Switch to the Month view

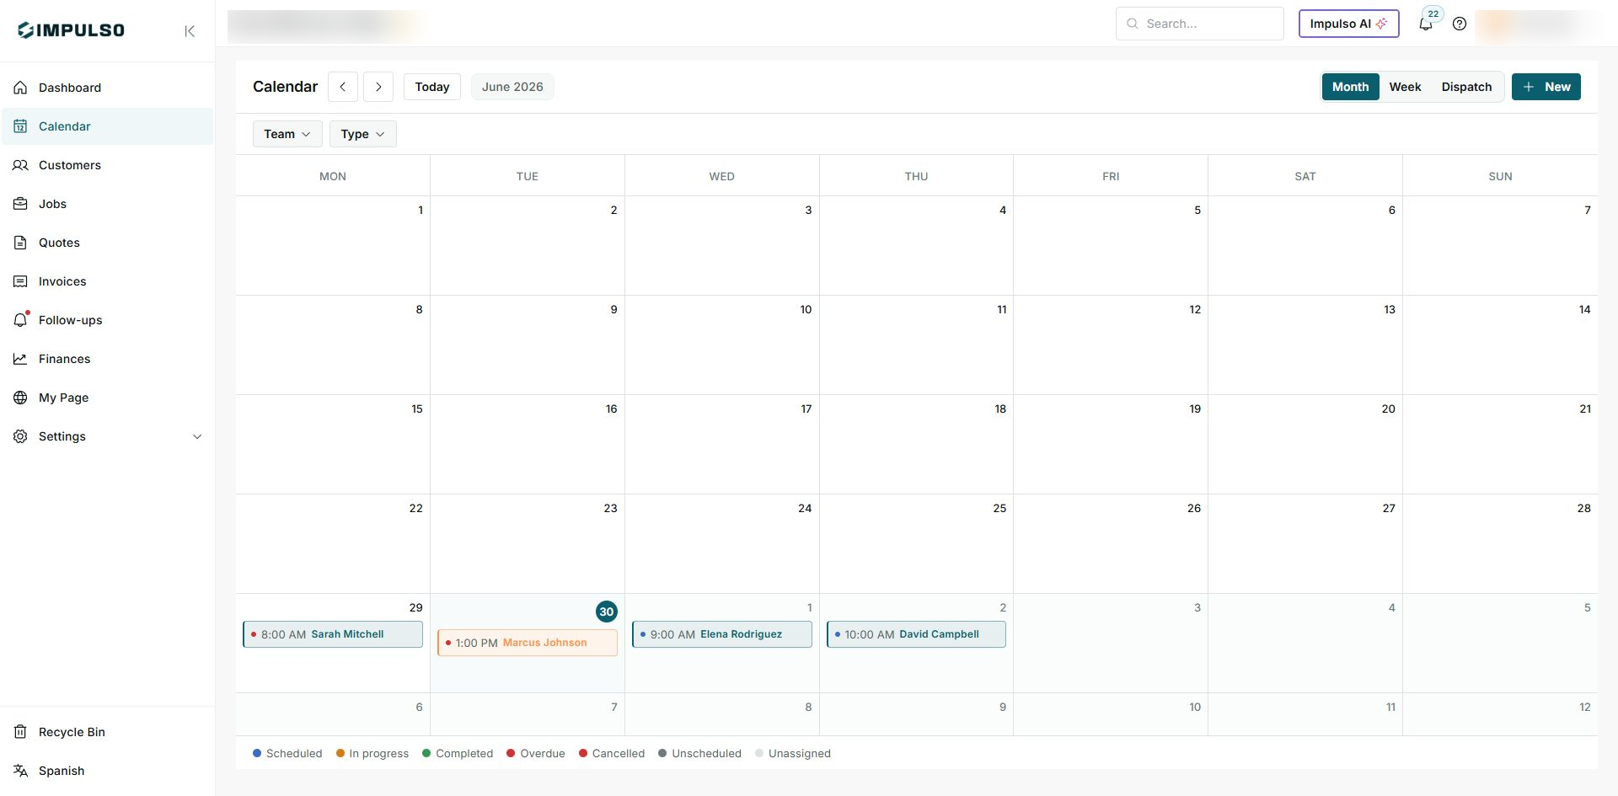click(1350, 87)
